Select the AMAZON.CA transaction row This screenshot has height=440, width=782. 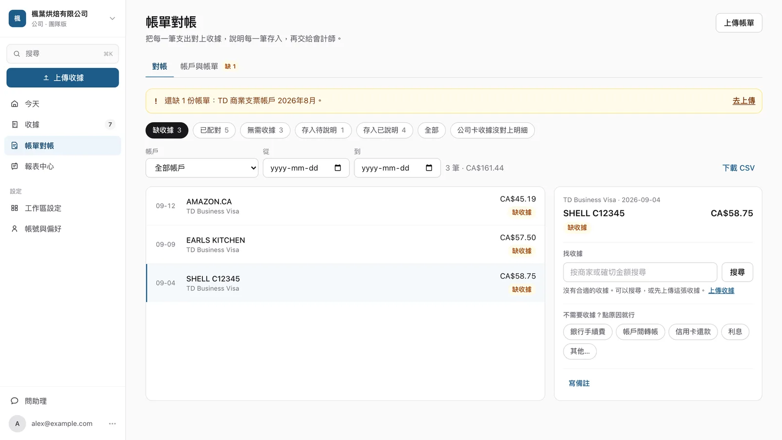(x=345, y=206)
